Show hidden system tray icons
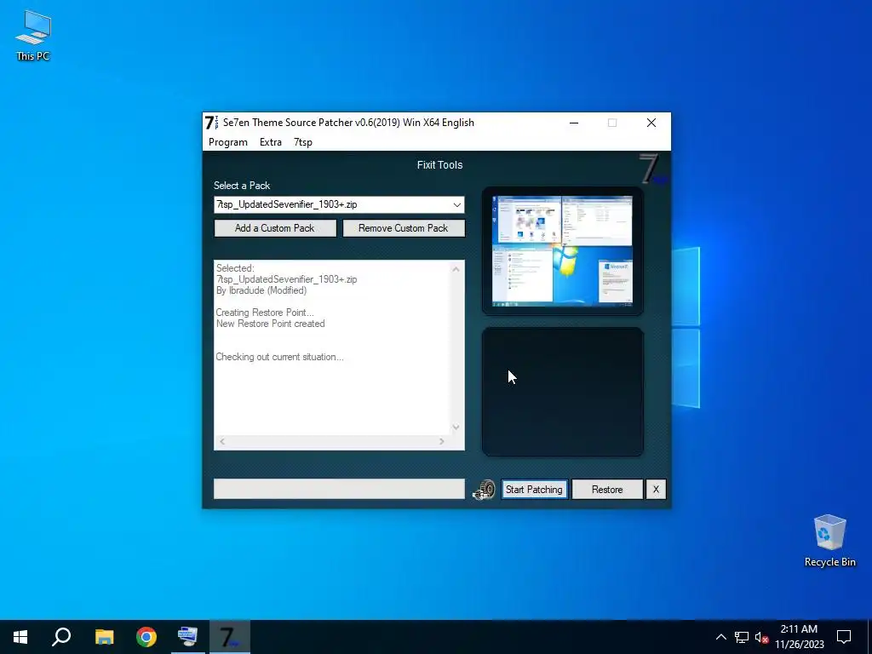 click(x=720, y=637)
